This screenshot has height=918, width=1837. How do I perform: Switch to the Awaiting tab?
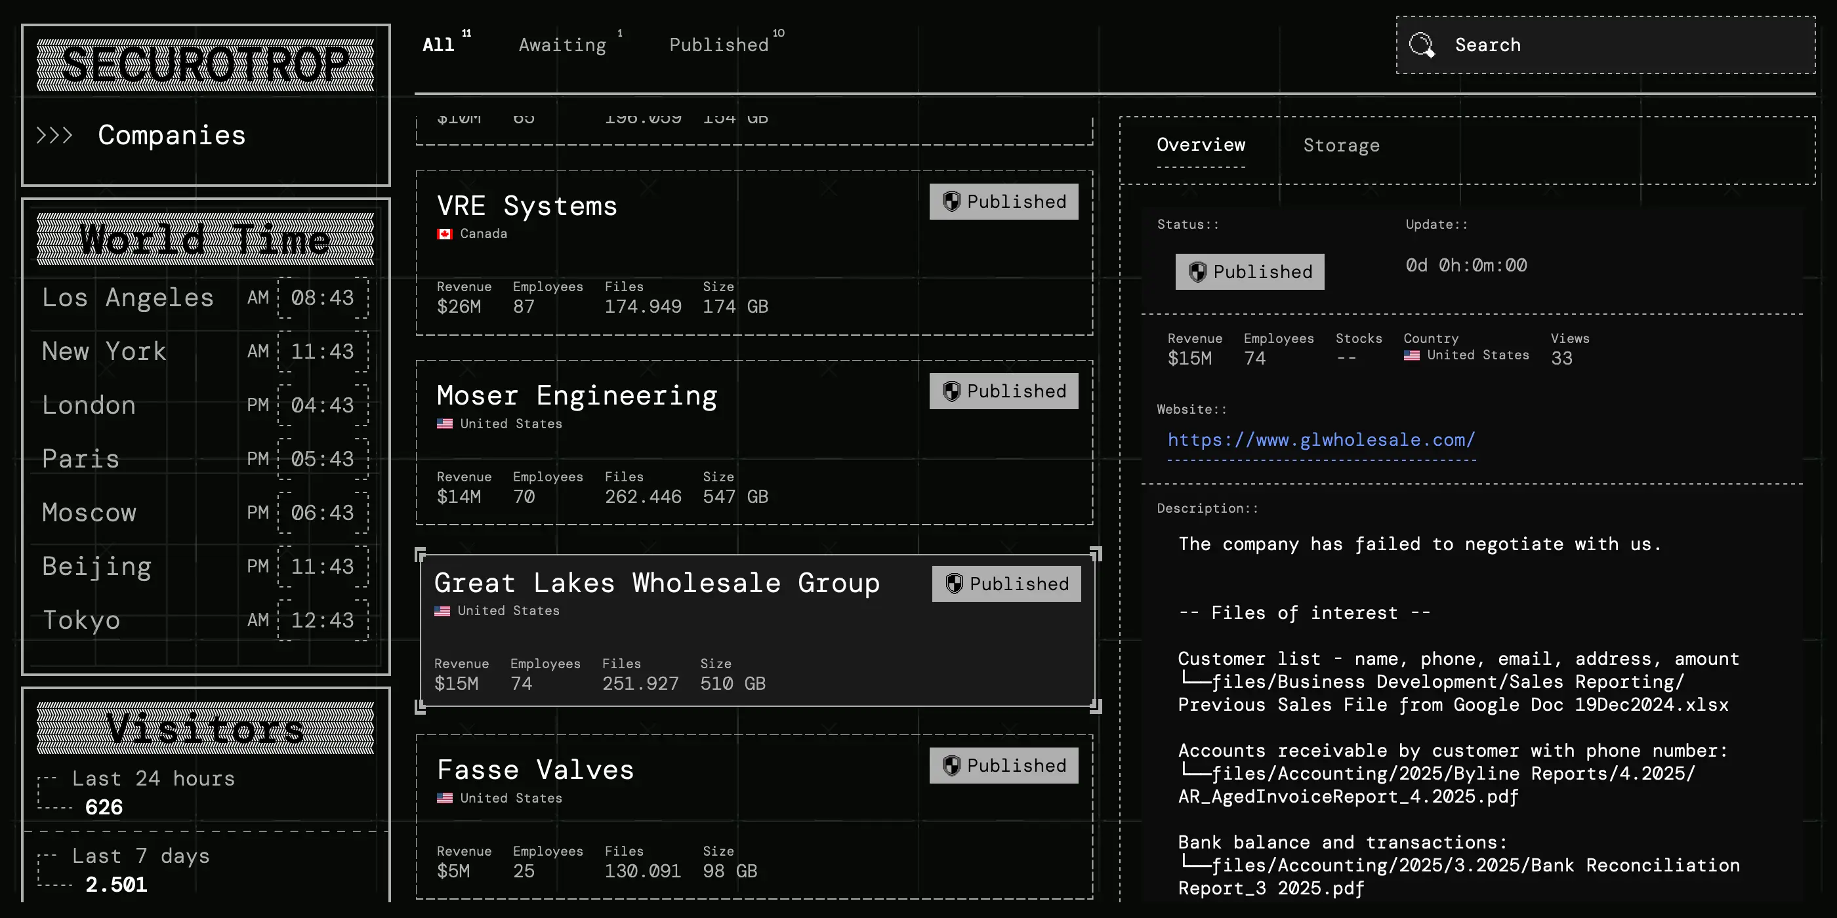(563, 45)
